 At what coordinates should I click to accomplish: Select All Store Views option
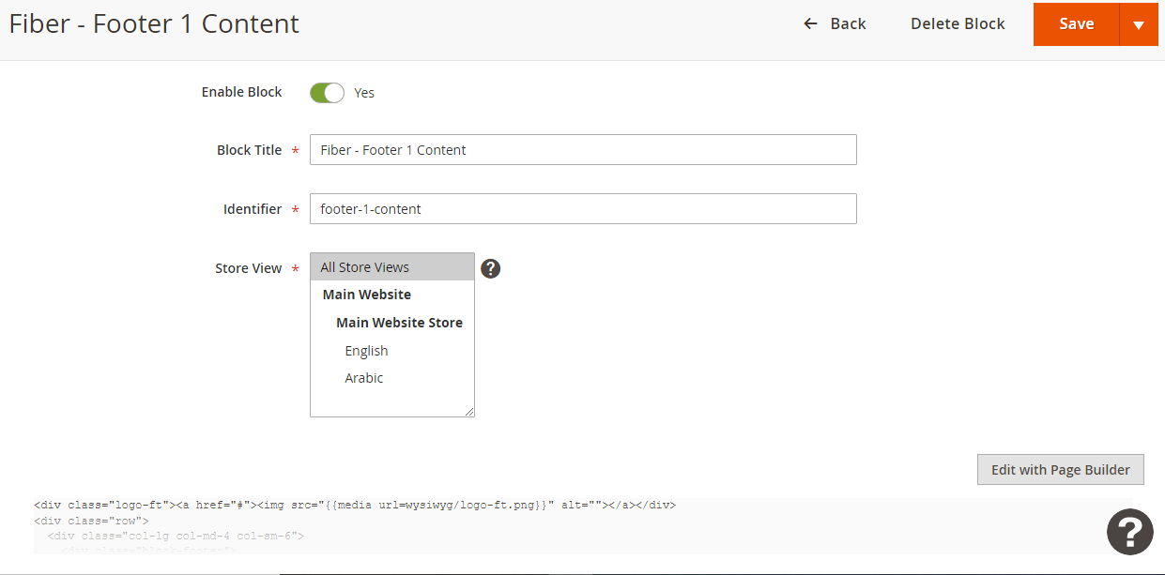coord(391,267)
